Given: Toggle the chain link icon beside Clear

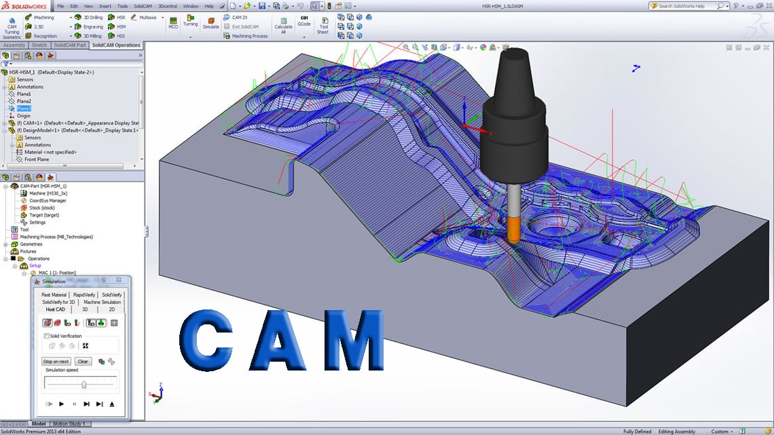Looking at the screenshot, I should coord(111,362).
